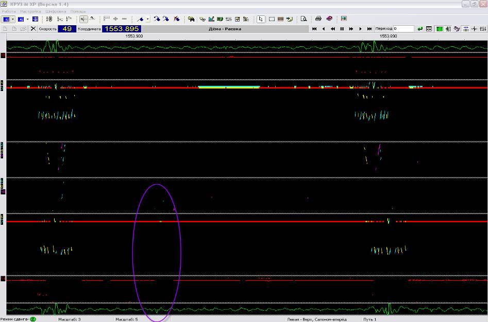
Task: Open the Работа menu
Action: tap(9, 11)
